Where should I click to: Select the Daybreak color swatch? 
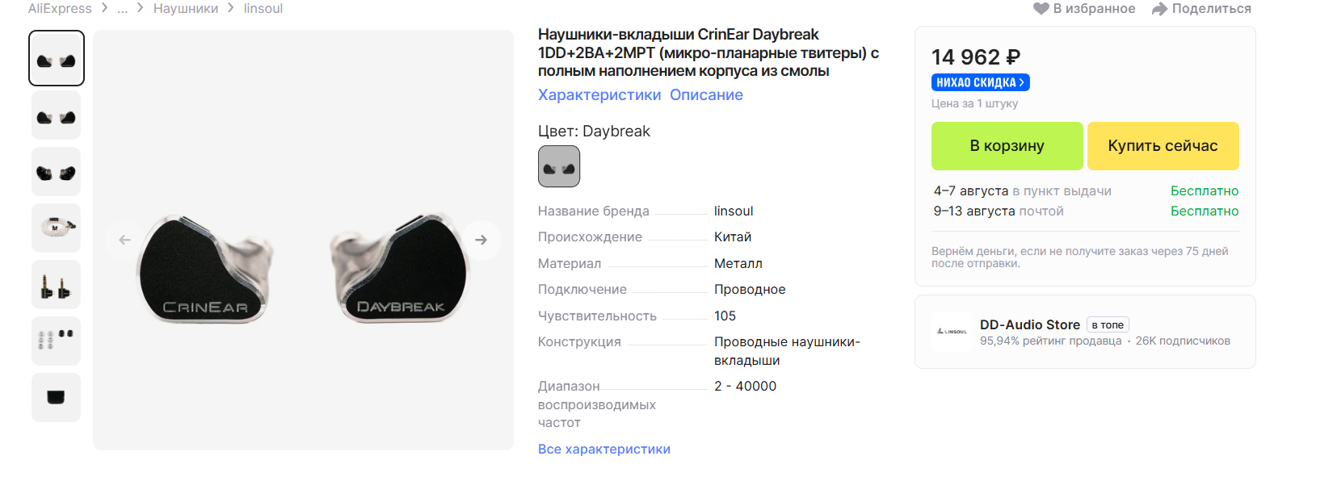[x=559, y=166]
